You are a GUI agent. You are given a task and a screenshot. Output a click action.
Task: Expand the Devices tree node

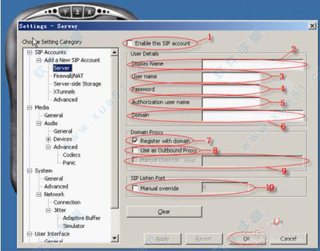[48, 139]
